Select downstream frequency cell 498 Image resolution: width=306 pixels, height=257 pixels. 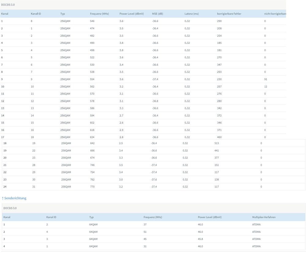point(92,50)
